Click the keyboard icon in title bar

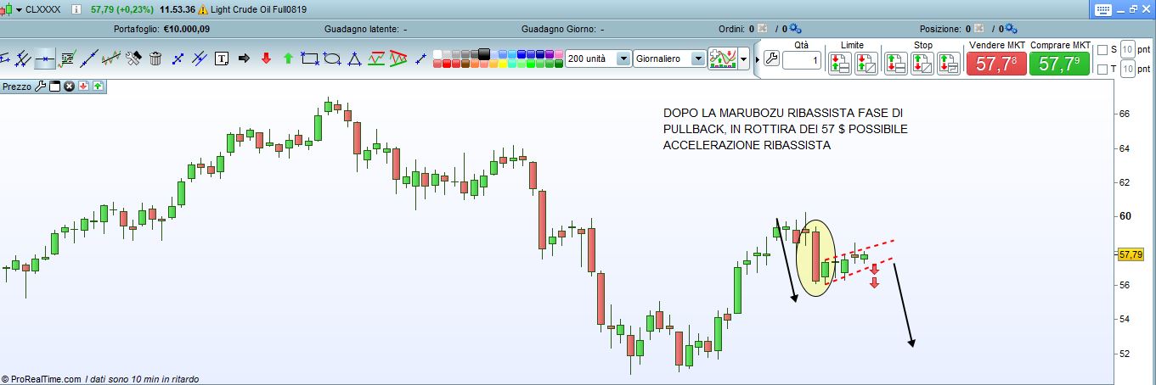click(1104, 9)
